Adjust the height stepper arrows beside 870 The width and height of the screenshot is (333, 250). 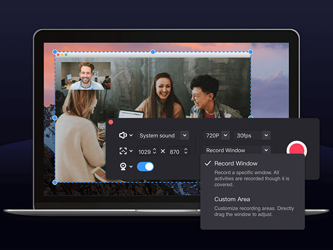coord(186,151)
